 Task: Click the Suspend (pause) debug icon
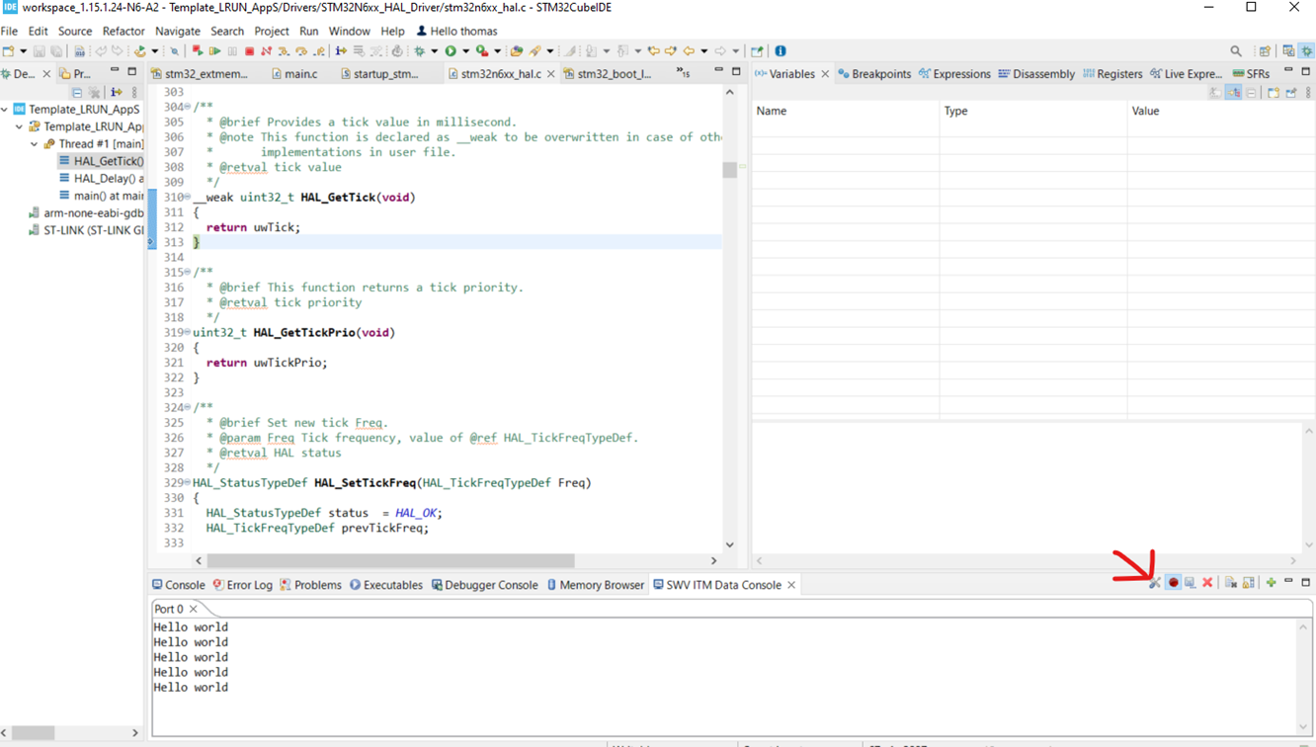pyautogui.click(x=232, y=50)
